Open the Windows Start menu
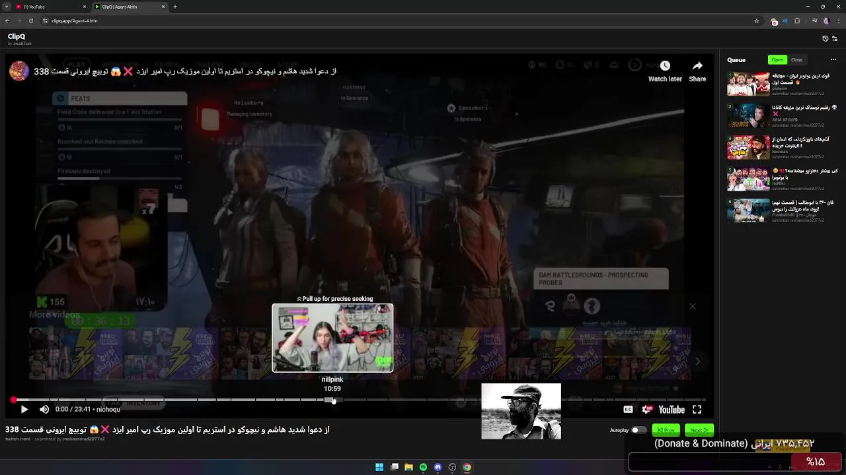Screen dimensions: 846x475 point(379,467)
